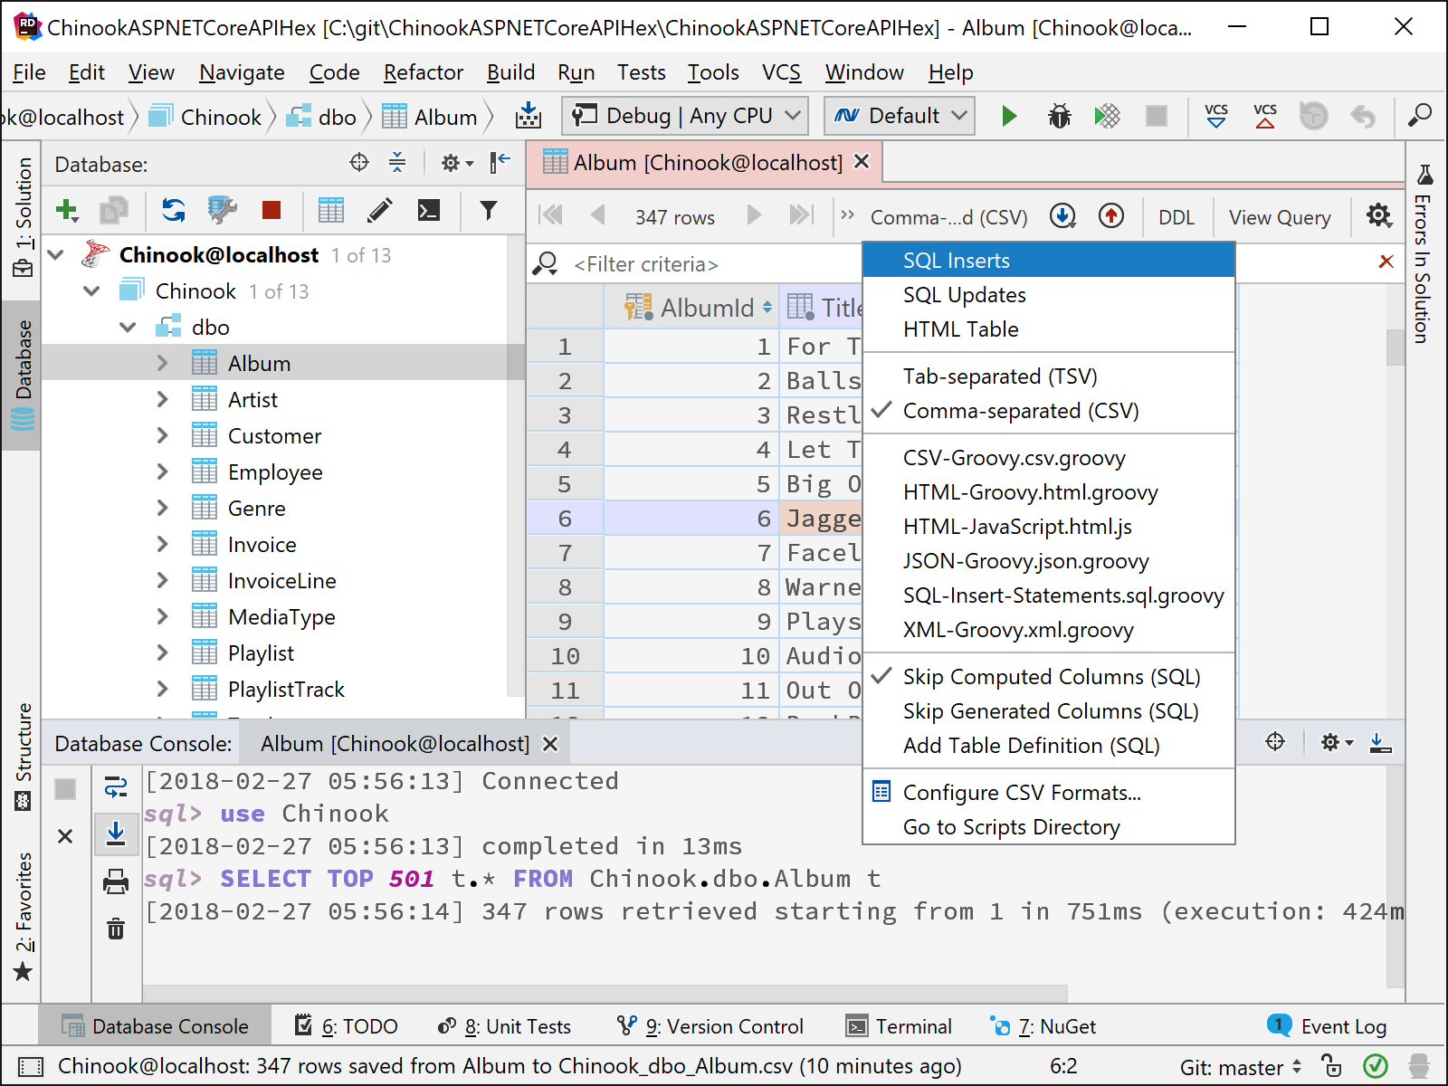Click the DDL button
The width and height of the screenshot is (1448, 1086).
pyautogui.click(x=1176, y=217)
